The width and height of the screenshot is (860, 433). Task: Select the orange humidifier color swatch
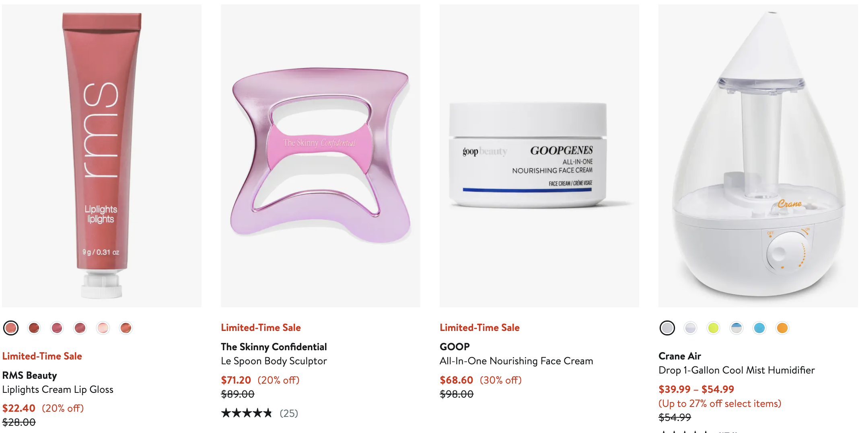coord(782,328)
